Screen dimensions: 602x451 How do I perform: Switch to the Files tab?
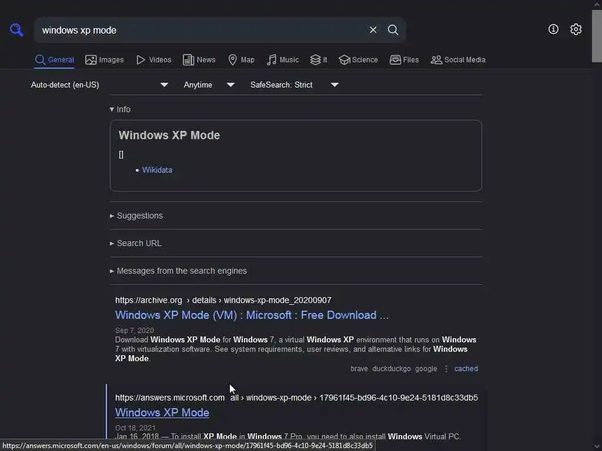404,60
